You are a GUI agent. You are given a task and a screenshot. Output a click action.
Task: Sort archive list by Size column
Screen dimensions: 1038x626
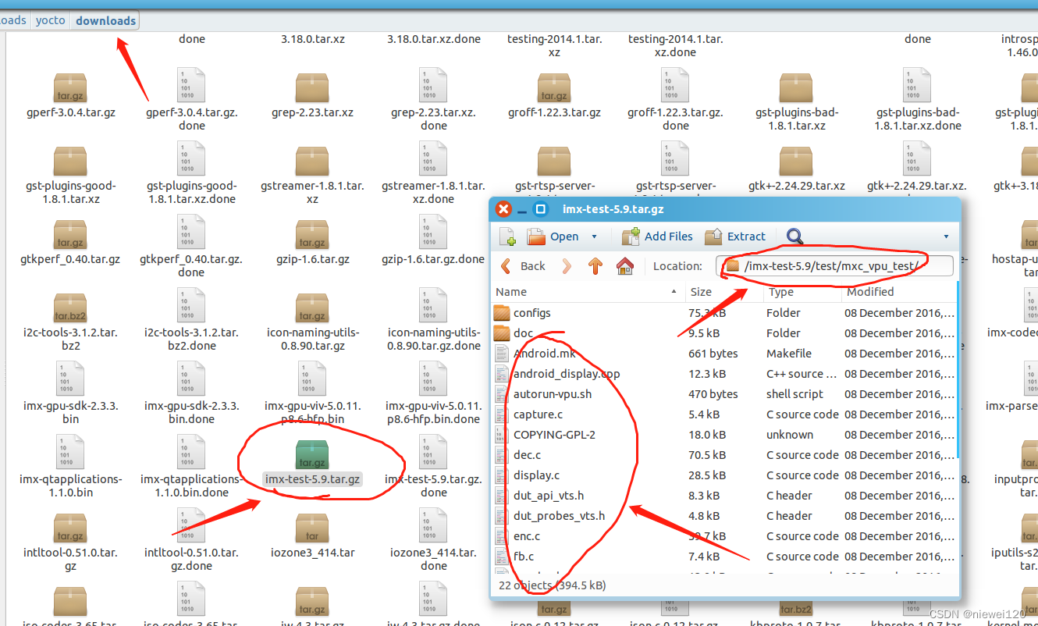point(723,292)
